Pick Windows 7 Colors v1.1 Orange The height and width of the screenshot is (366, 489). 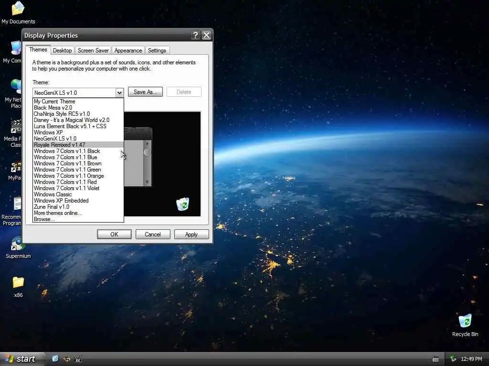click(78, 176)
